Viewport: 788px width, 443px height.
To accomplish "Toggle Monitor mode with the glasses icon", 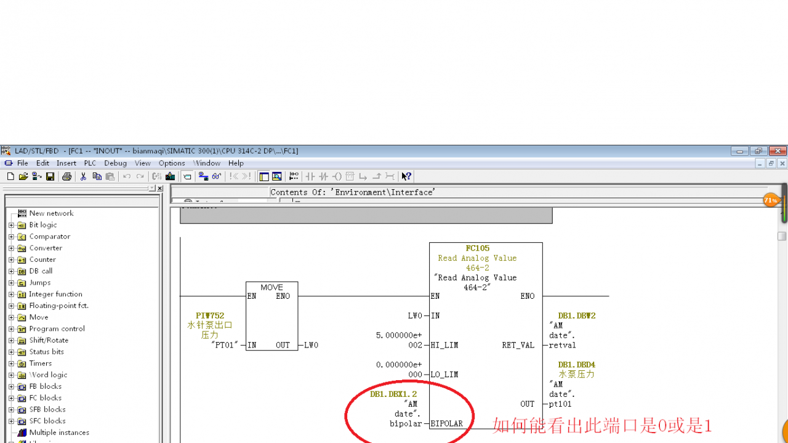I will (217, 176).
